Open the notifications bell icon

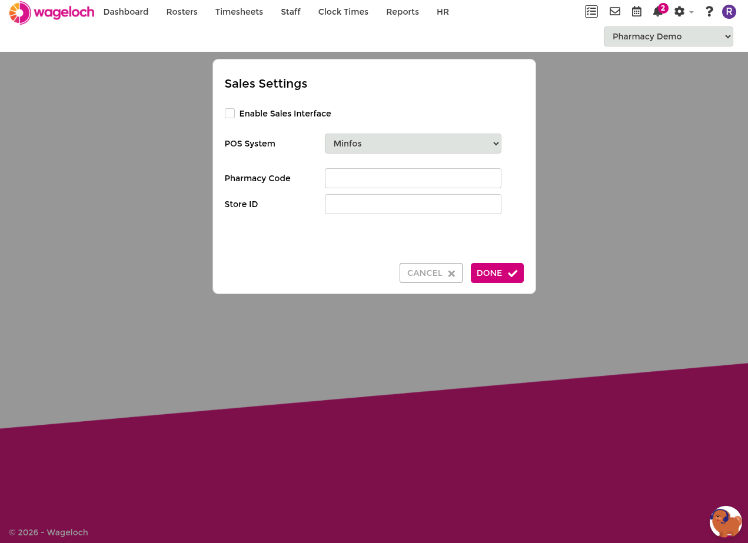pyautogui.click(x=658, y=12)
